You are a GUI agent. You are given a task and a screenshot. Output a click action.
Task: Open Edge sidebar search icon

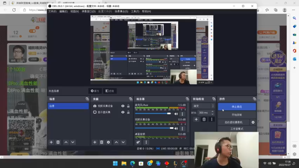click(295, 18)
